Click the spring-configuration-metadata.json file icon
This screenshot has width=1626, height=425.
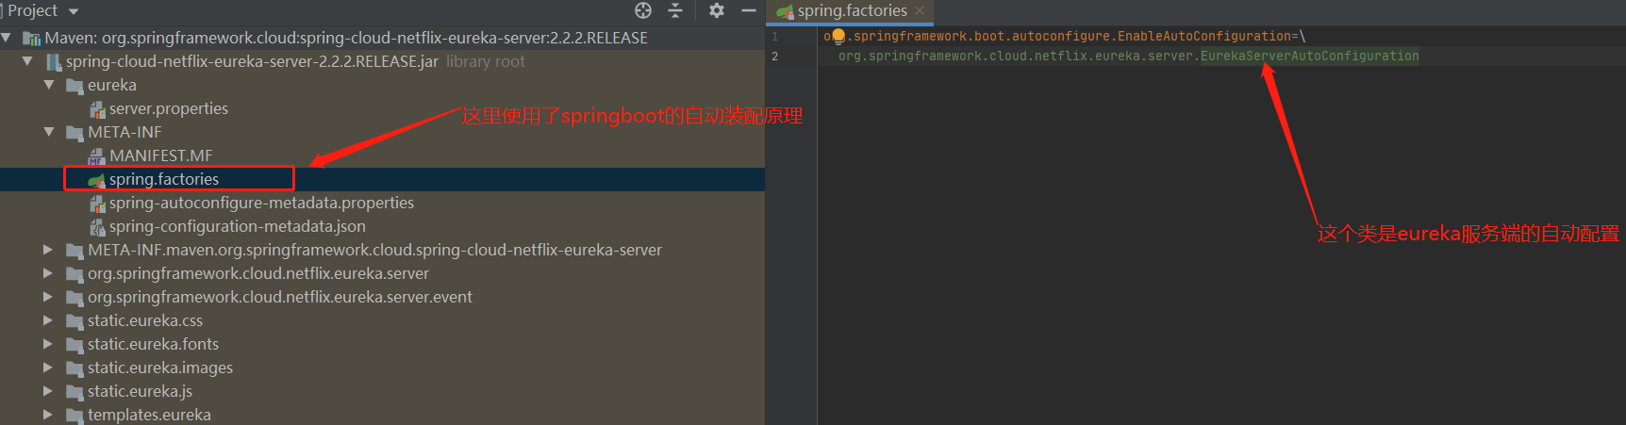97,227
